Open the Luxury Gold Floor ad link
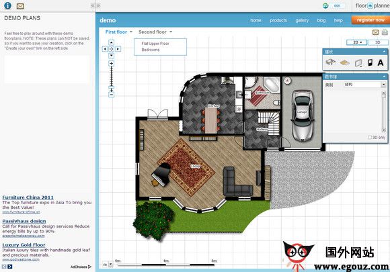The height and width of the screenshot is (272, 390). click(24, 245)
